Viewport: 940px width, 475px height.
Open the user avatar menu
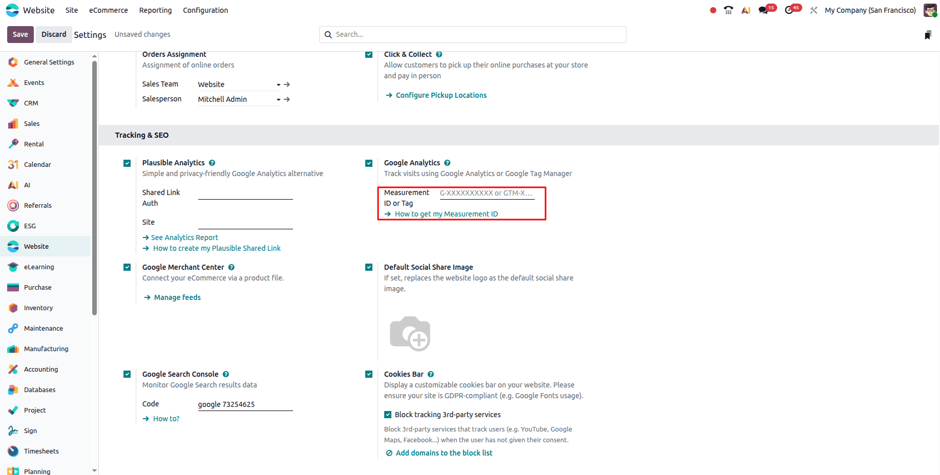pyautogui.click(x=930, y=10)
